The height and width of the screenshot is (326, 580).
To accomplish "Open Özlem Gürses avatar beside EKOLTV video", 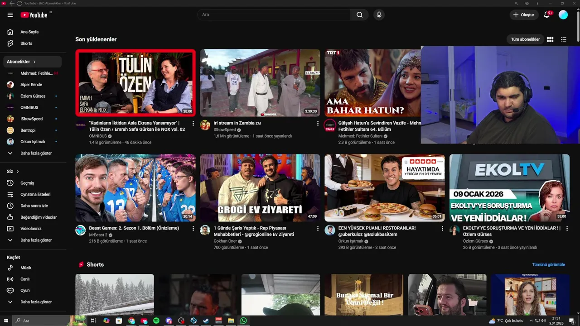I will tap(454, 230).
